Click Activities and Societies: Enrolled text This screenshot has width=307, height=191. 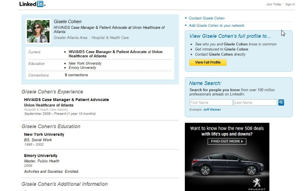click(x=51, y=171)
